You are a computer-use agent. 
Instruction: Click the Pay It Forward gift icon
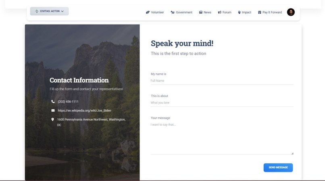click(260, 12)
